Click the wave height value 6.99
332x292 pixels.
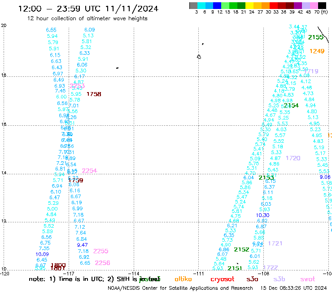(78, 208)
